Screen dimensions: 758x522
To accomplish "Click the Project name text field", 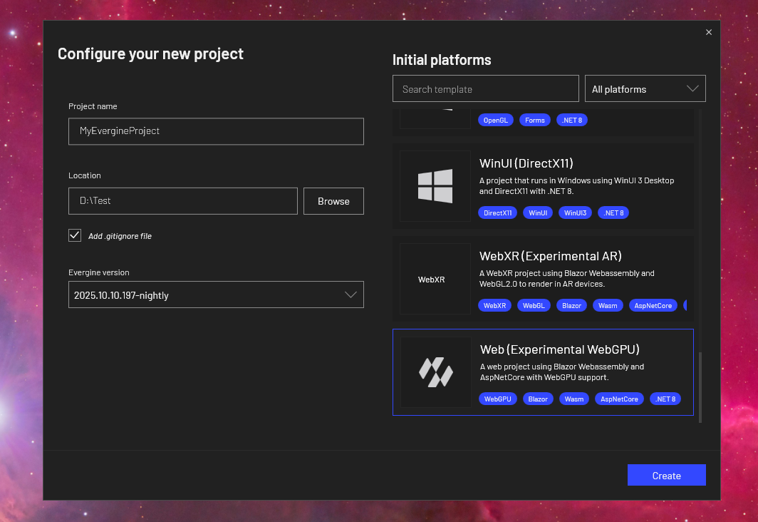I will click(216, 131).
